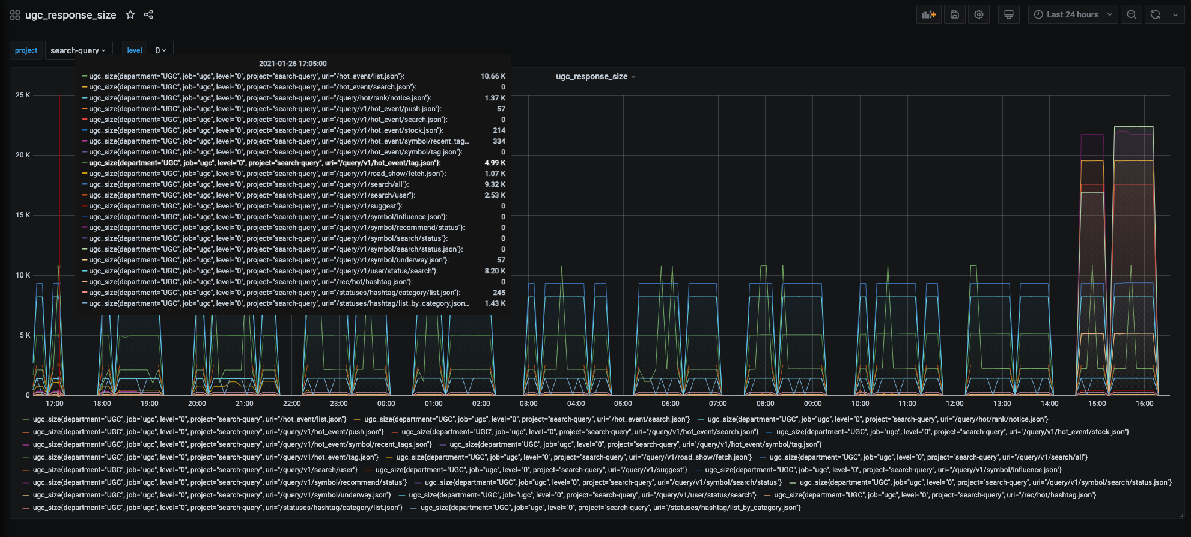Star the ugc_response_size dashboard

130,14
